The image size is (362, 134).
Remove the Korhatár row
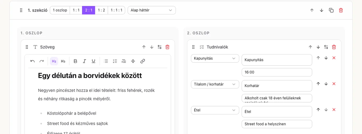334,84
